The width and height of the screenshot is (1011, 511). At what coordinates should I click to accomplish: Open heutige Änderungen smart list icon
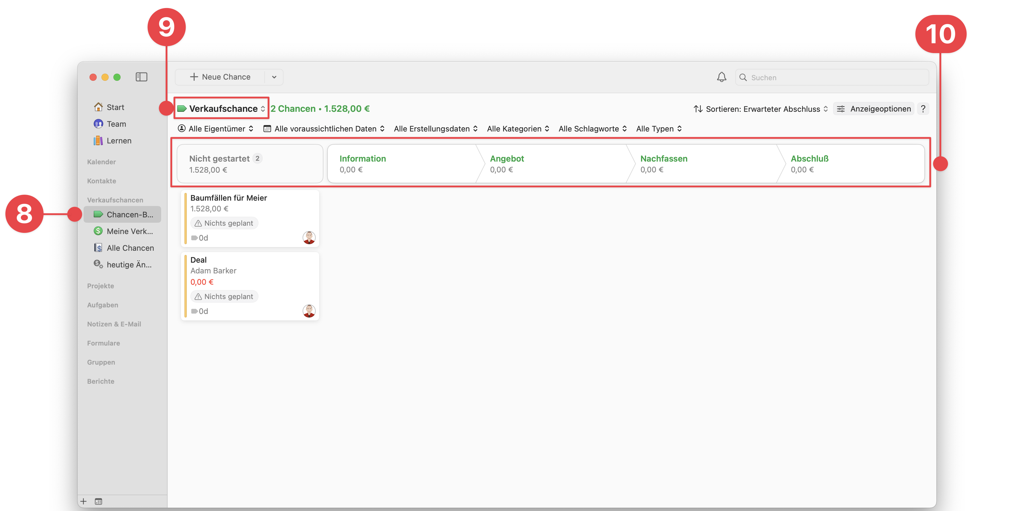click(98, 264)
